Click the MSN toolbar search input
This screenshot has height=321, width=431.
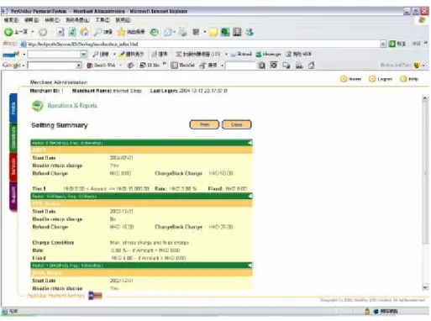54,55
